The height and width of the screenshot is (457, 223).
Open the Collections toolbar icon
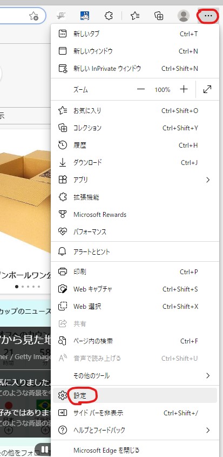pyautogui.click(x=159, y=16)
